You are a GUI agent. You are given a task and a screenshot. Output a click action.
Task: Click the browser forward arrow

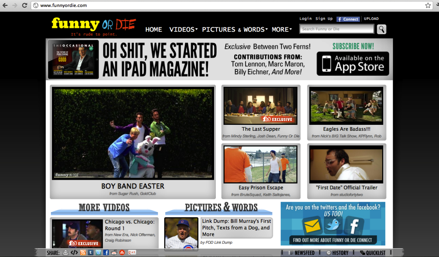15,5
